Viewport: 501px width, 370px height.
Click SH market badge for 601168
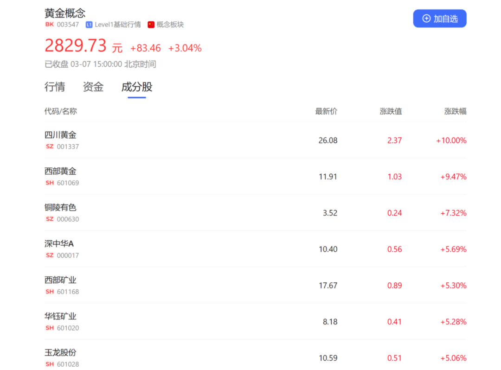[x=50, y=292]
